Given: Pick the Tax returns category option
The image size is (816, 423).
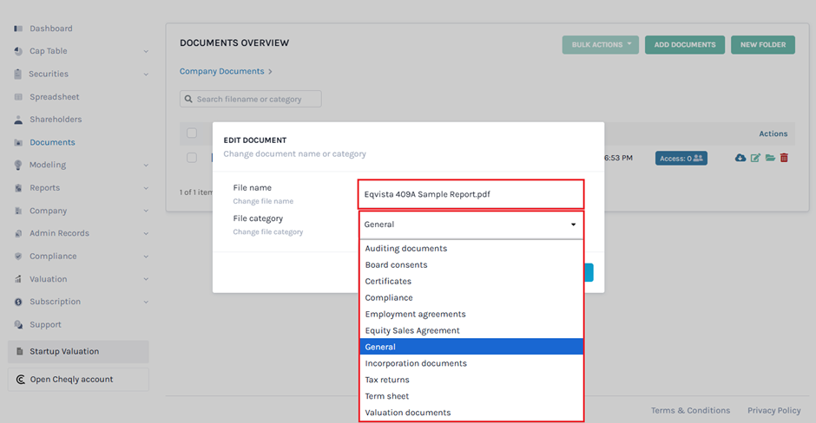Looking at the screenshot, I should pos(387,380).
